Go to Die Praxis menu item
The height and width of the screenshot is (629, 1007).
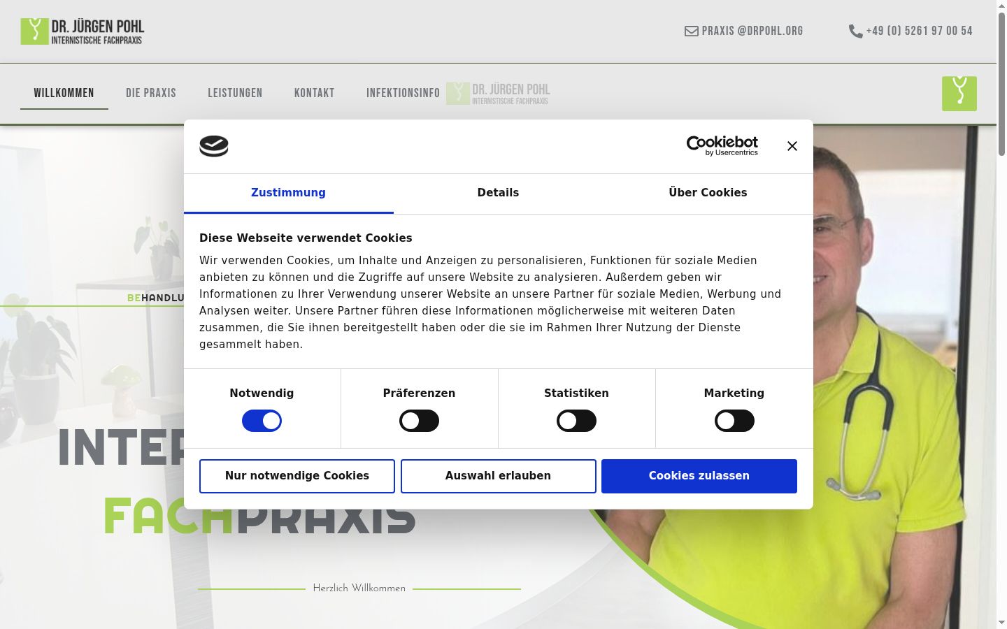(x=151, y=93)
